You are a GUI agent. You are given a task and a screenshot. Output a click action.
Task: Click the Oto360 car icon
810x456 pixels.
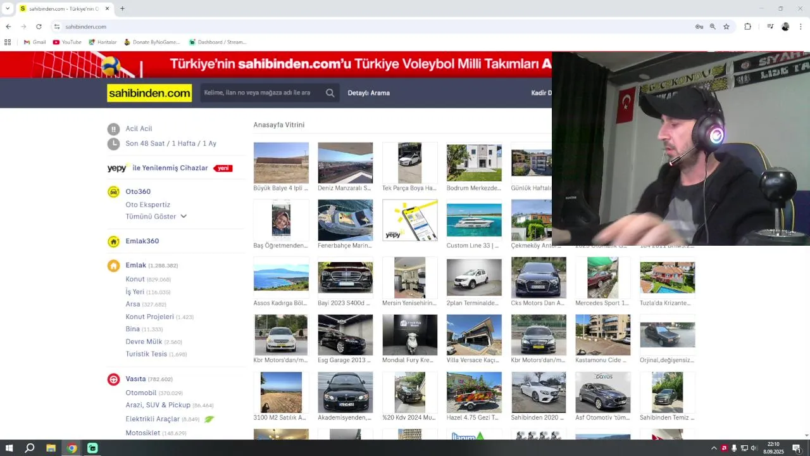click(x=113, y=192)
